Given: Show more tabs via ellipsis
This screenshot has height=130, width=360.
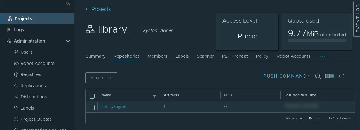Looking at the screenshot, I should [323, 56].
